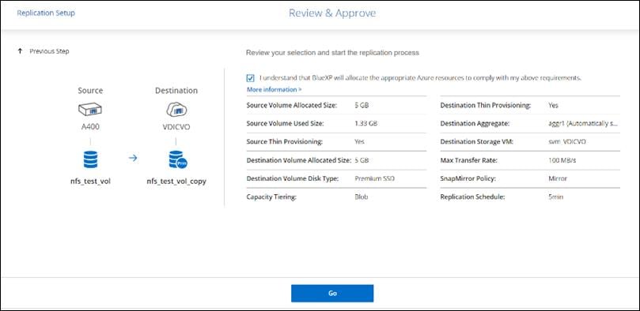
Task: Click the SnapMirror Policy Mirror value
Action: click(x=558, y=178)
